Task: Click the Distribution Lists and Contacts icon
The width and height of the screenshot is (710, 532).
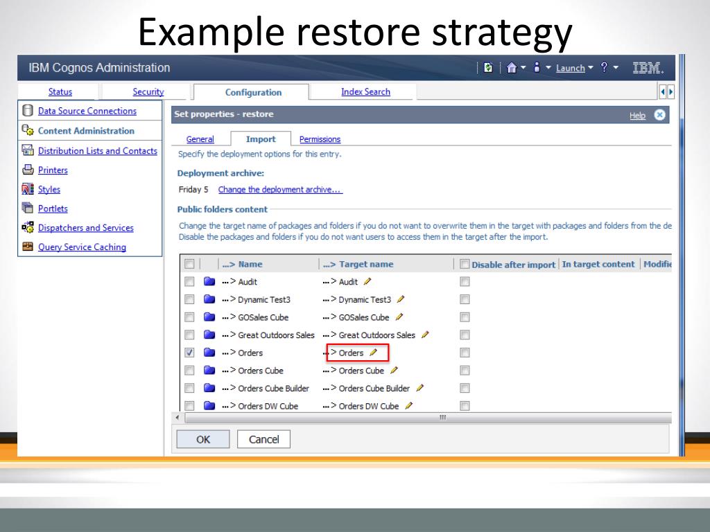Action: 28,150
